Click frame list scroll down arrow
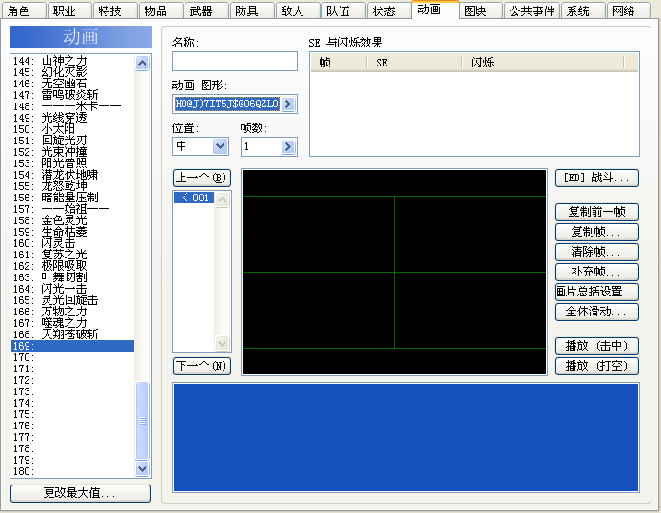Screen dimensions: 661x513 click(x=223, y=343)
